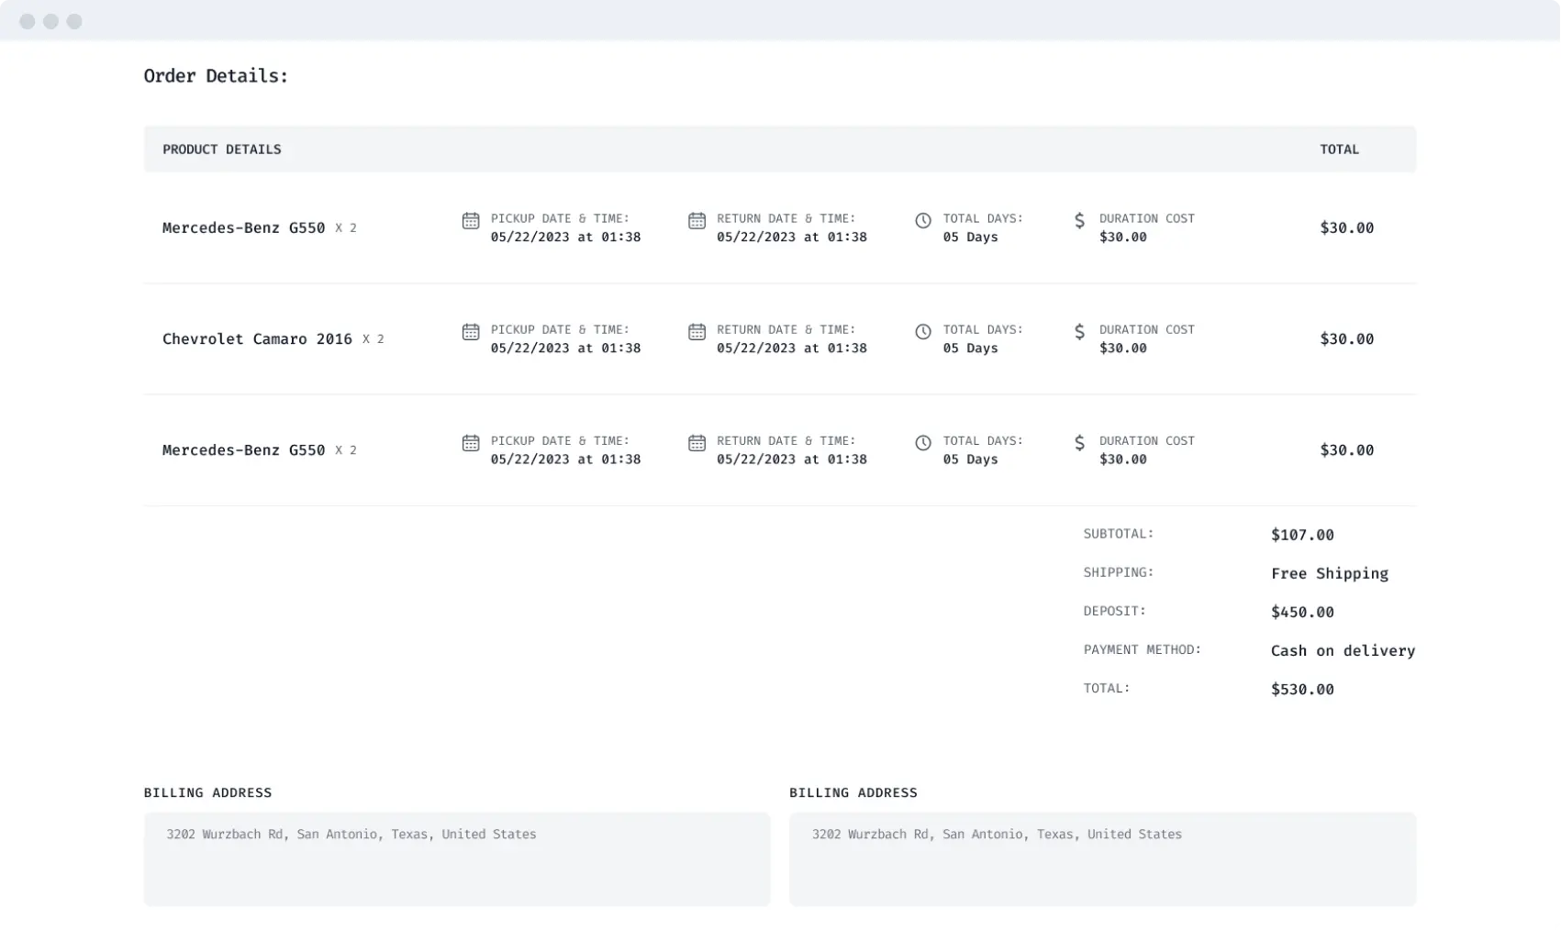Screen dimensions: 1561x930
Task: Click the return date calendar icon in Chevrolet Camaro row
Action: pos(697,332)
